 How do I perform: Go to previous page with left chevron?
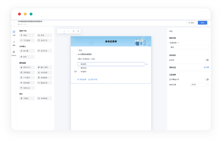tap(60, 31)
